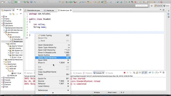Expand the aa project node
171x96 pixels.
(2, 17)
